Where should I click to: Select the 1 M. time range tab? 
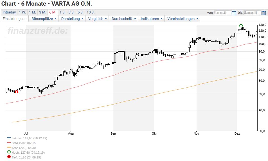[x=32, y=12]
